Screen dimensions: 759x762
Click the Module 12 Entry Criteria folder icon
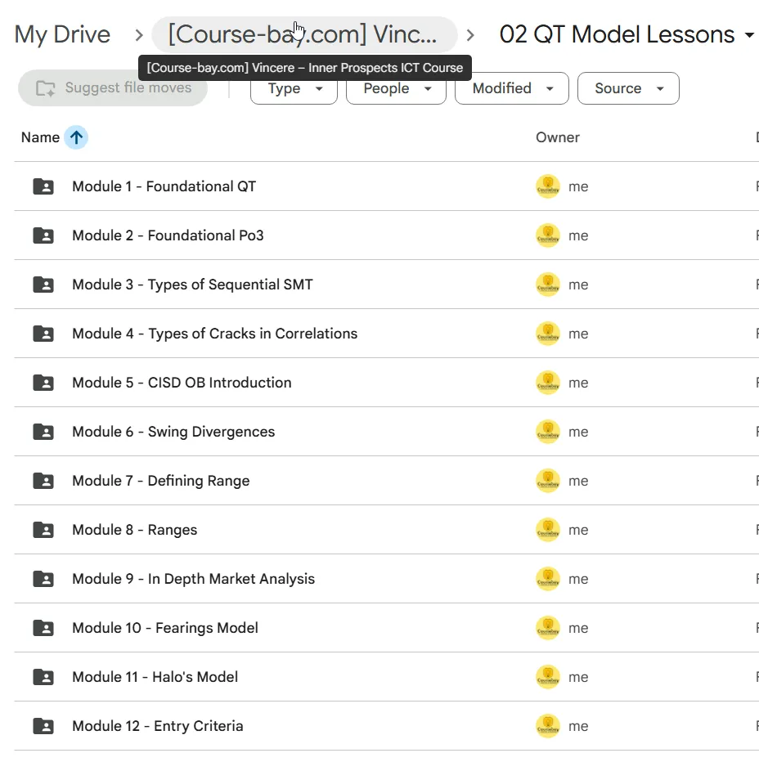[x=43, y=726]
